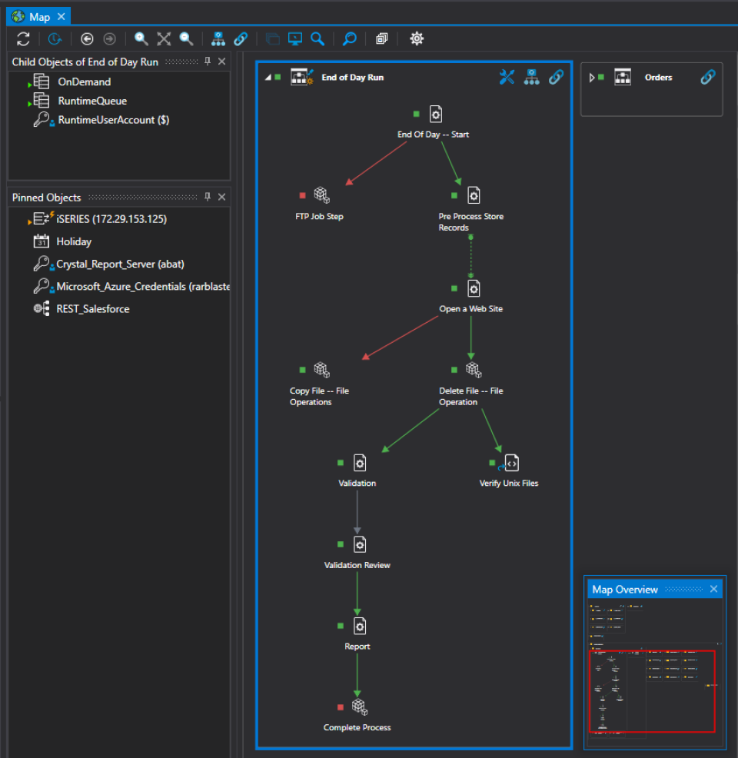The width and height of the screenshot is (738, 758).
Task: Click the link icon on the Orders container
Action: pos(707,77)
